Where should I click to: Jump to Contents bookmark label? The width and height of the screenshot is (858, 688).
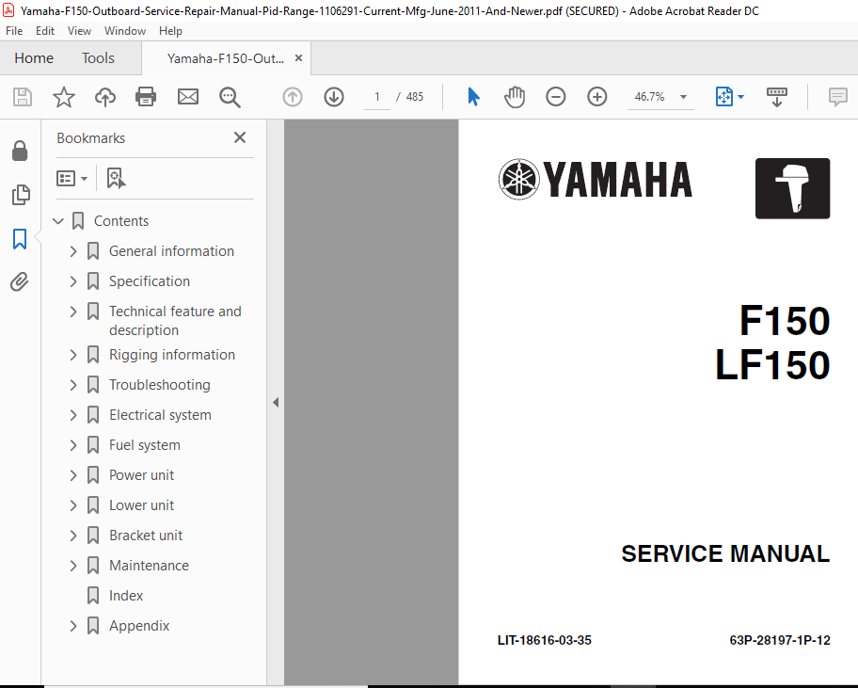coord(121,221)
